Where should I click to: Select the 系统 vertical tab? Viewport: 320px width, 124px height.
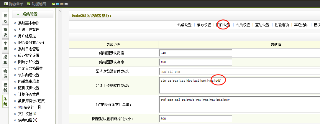5,101
